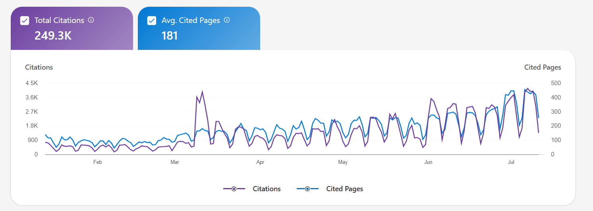Click the March citations spike peak on the chart

coord(202,92)
